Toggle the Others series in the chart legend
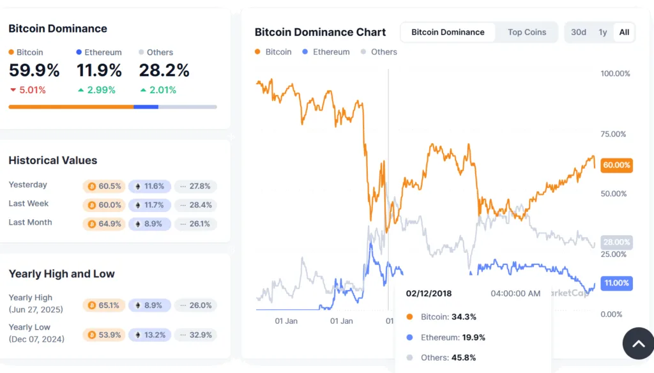This screenshot has width=654, height=373. (378, 52)
